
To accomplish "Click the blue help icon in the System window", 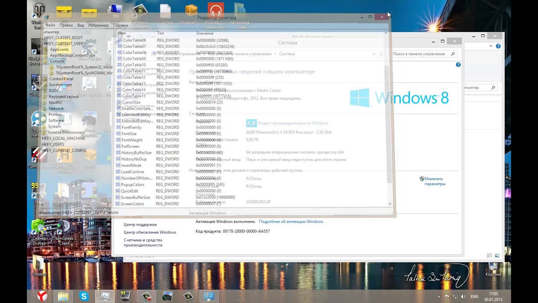I will pyautogui.click(x=458, y=65).
